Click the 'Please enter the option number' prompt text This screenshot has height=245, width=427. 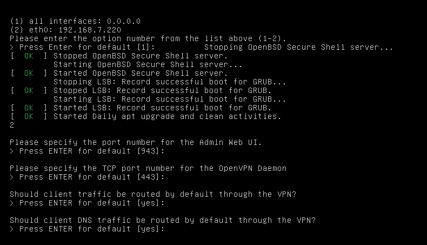point(148,39)
